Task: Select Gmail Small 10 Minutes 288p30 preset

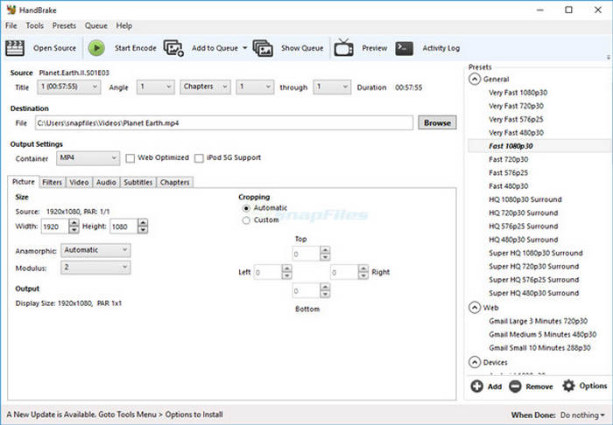Action: (539, 348)
